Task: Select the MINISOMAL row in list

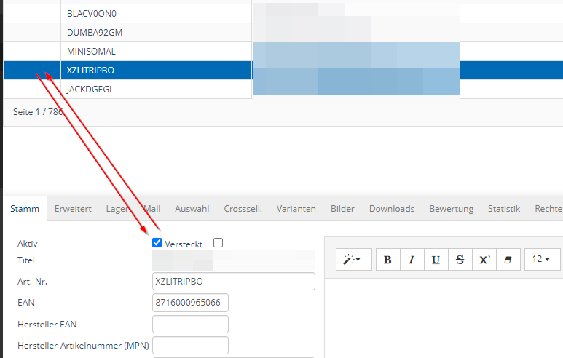Action: click(x=91, y=52)
